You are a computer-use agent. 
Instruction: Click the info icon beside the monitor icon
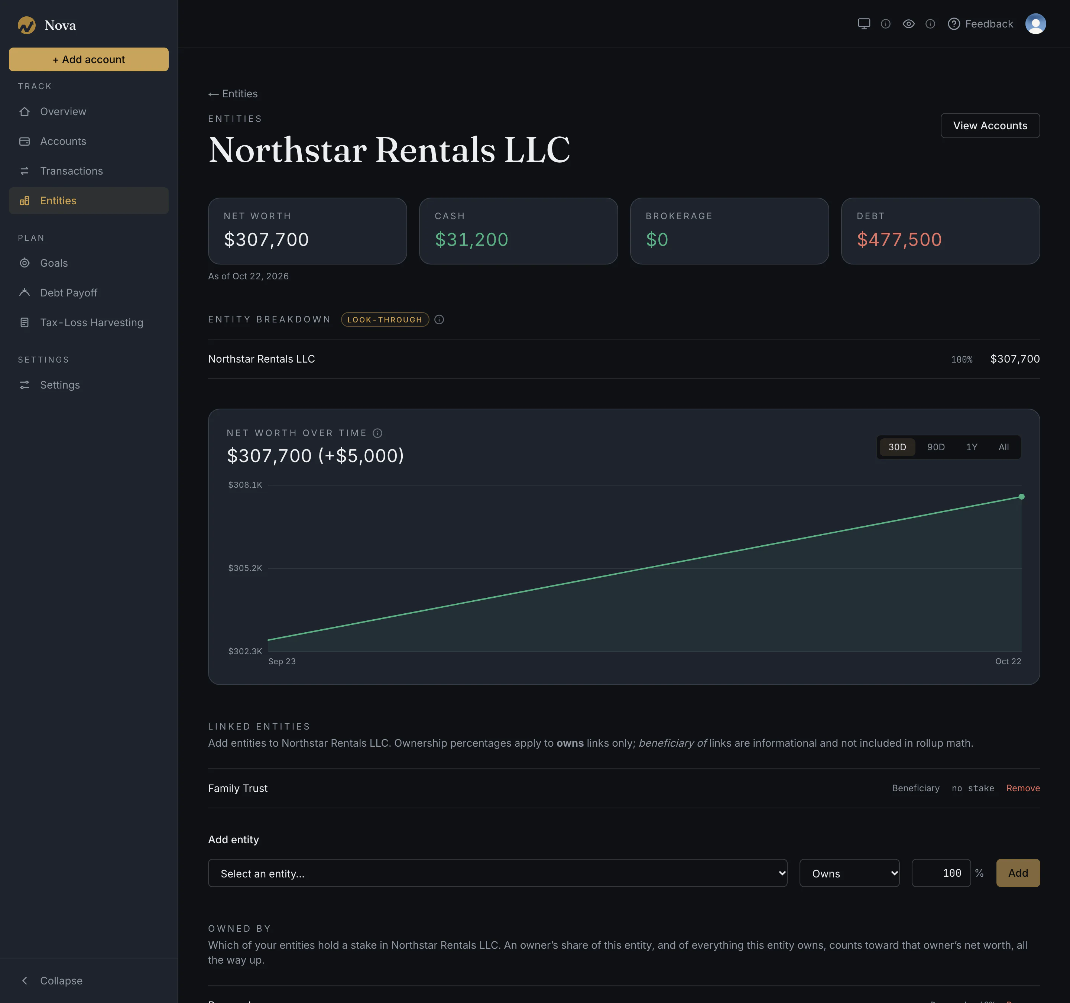pos(885,24)
